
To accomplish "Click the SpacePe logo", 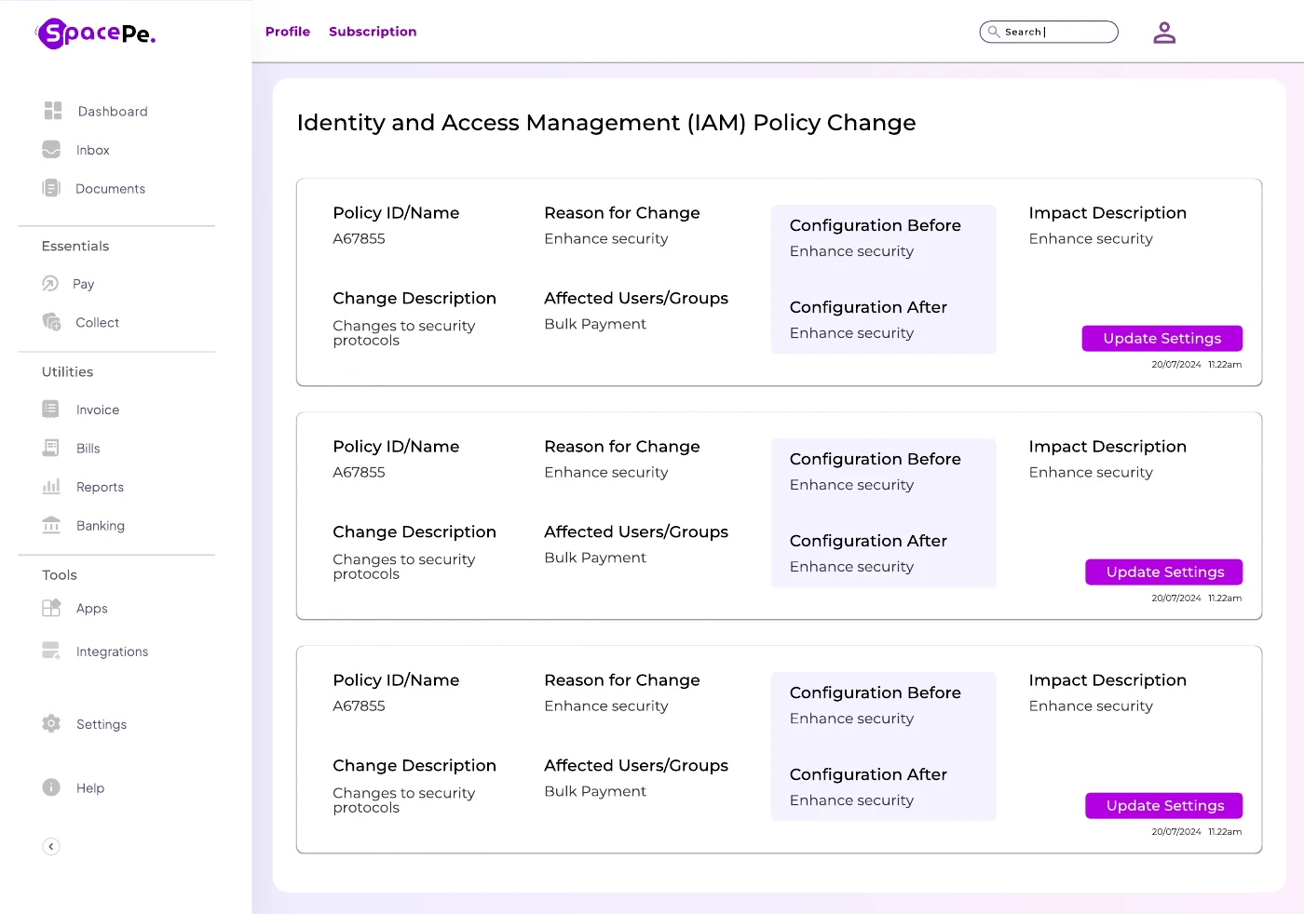I will pos(95,34).
